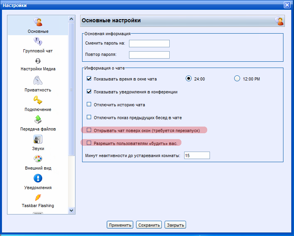Enable Разрешить пользователям «будить» вас checkbox
This screenshot has width=294, height=236.
(89, 143)
